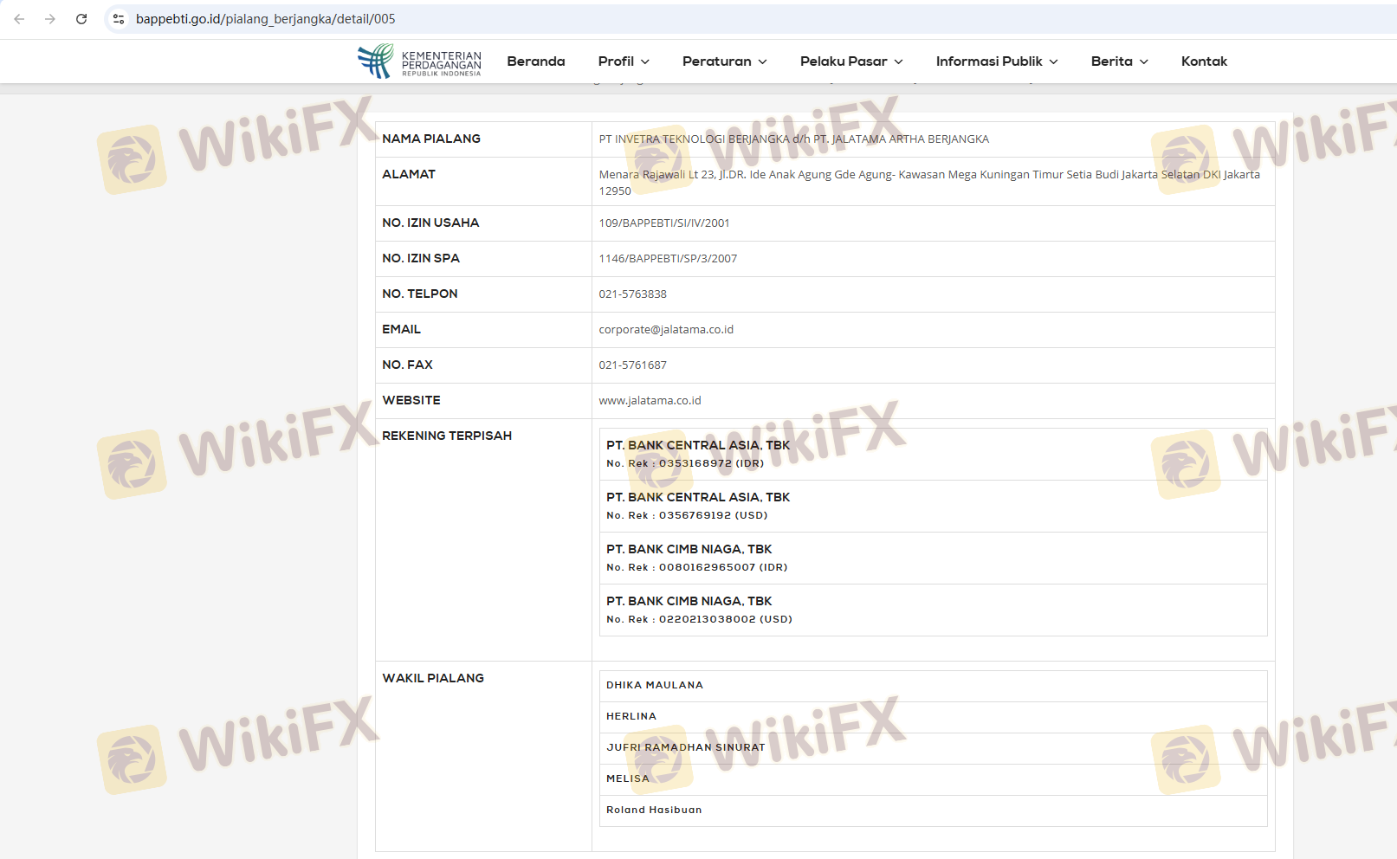Open the Beranda menu item
This screenshot has height=859, width=1397.
536,61
